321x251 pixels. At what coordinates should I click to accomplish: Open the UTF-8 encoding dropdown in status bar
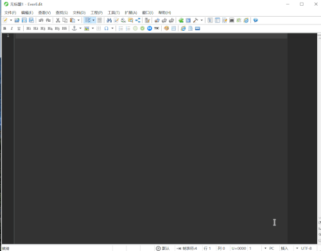click(x=304, y=248)
